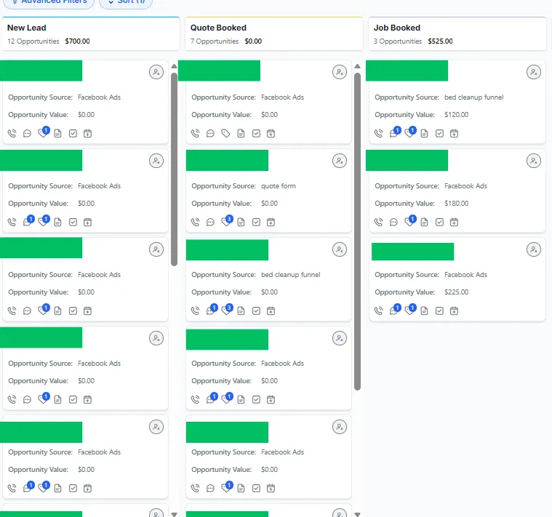The height and width of the screenshot is (517, 552).
Task: Click 'bed cleanup funnel' source in Job Booked
Action: coord(474,97)
